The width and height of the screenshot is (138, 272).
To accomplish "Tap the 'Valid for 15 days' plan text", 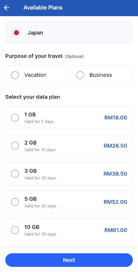I will [40, 150].
